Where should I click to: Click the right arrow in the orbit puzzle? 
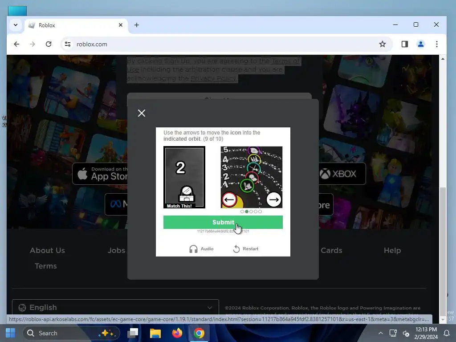tap(274, 199)
